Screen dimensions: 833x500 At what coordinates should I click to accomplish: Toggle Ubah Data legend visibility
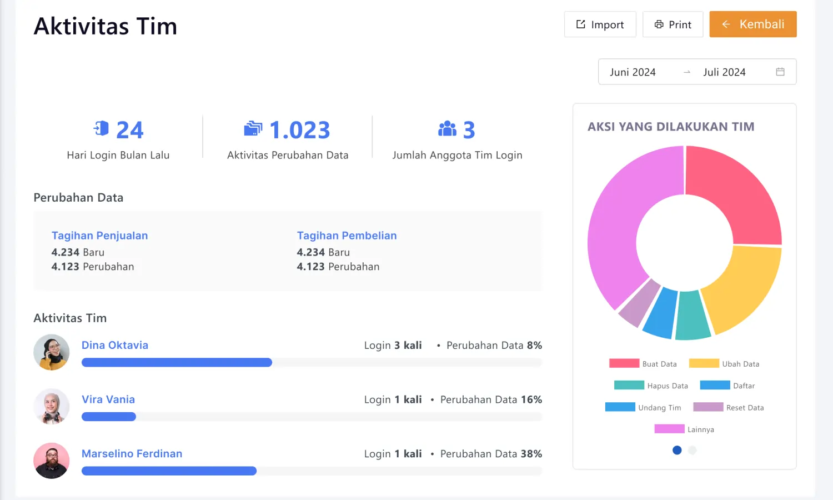[724, 364]
